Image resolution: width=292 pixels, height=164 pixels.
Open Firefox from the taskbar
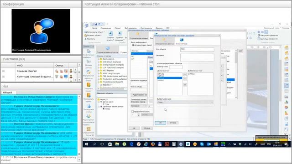[x=153, y=144]
